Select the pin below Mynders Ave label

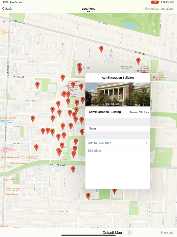point(36,147)
